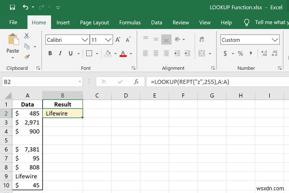The width and height of the screenshot is (289, 193).
Task: Click Merge & Center icon
Action: point(202,53)
